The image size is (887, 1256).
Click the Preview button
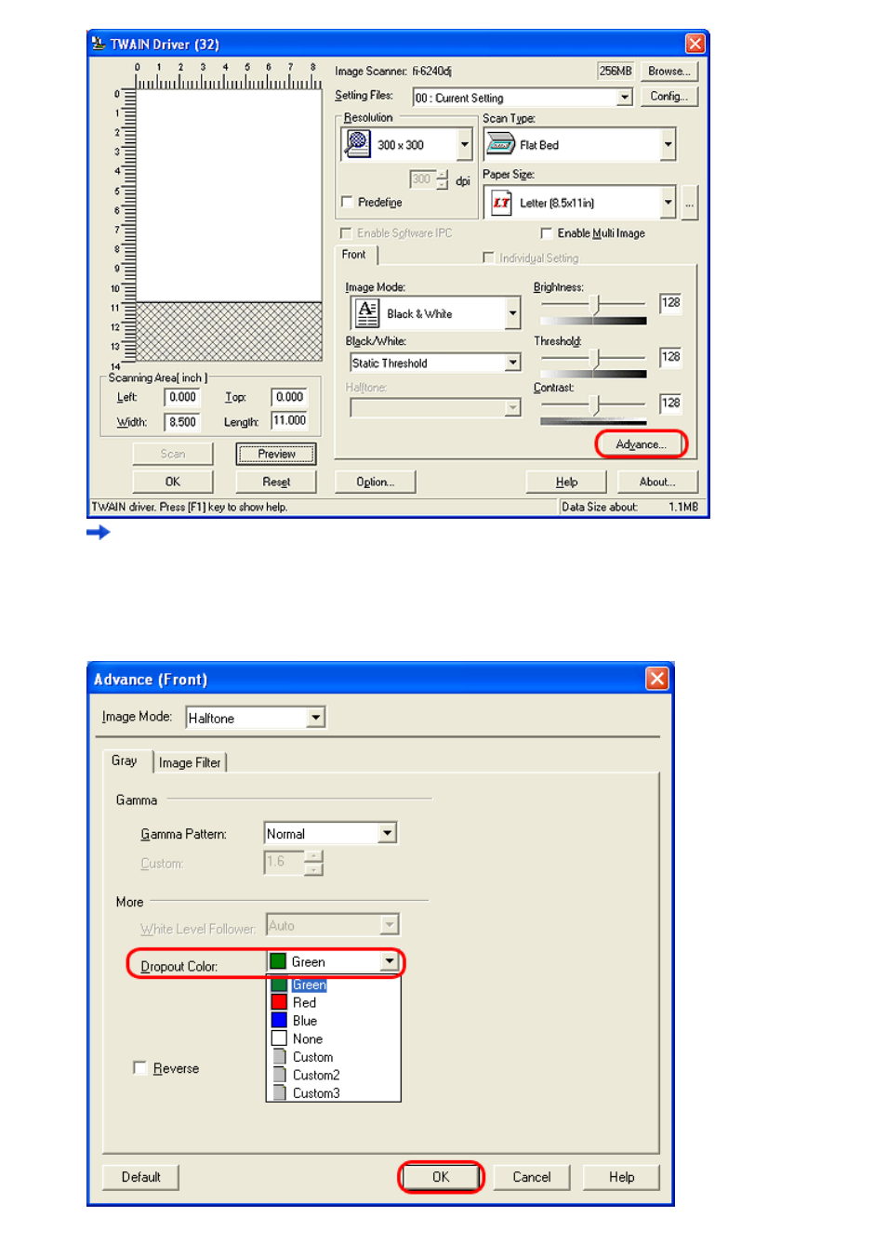click(276, 454)
